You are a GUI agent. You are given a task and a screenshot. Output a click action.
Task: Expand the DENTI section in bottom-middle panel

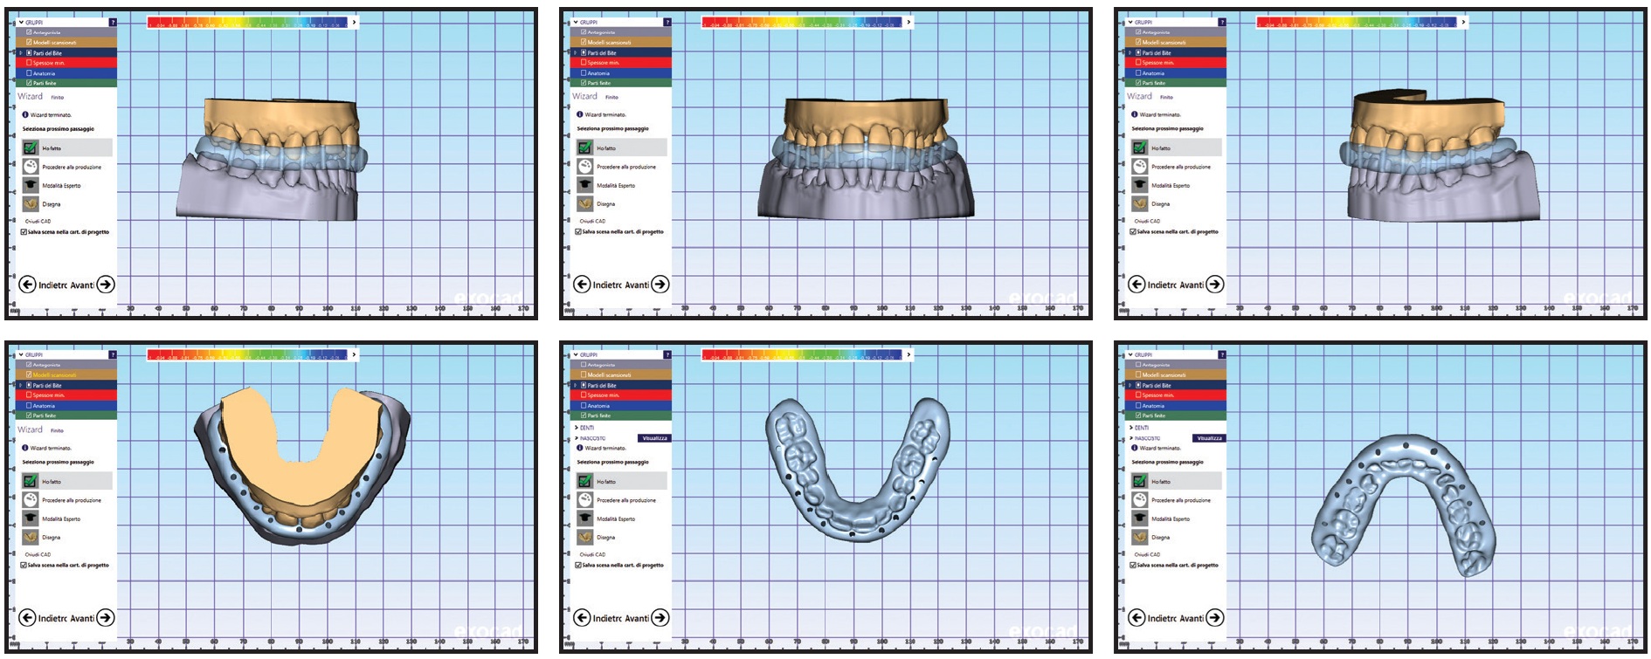[577, 428]
